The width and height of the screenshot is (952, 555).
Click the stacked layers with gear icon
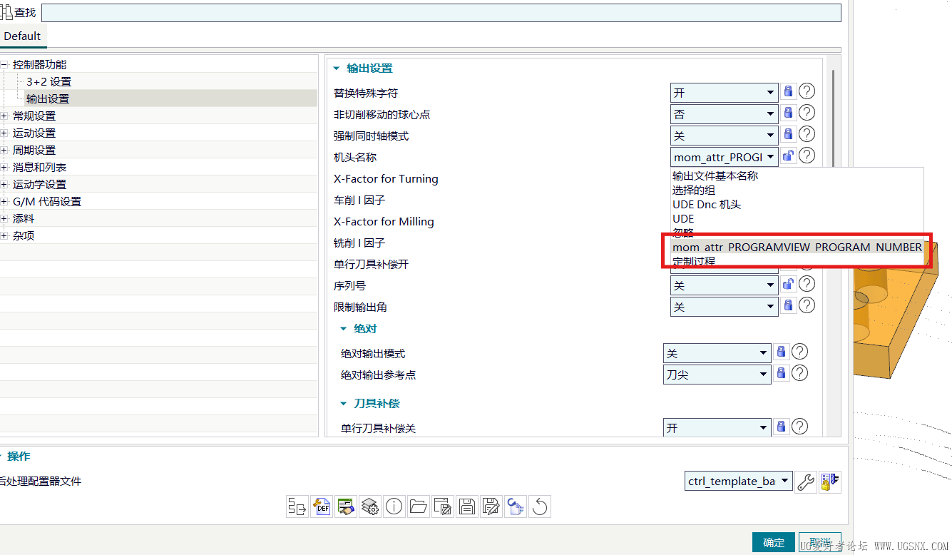point(370,506)
